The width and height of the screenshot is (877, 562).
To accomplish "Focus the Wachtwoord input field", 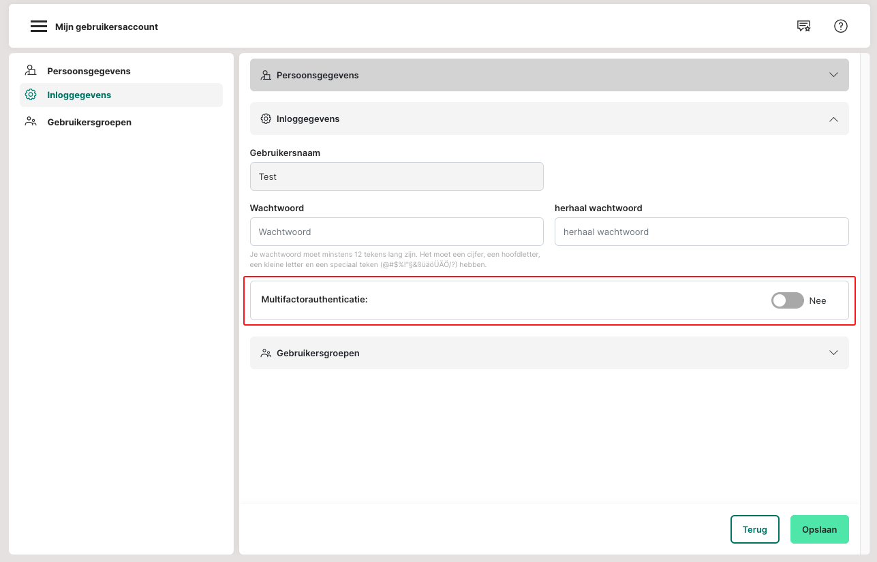I will [397, 232].
